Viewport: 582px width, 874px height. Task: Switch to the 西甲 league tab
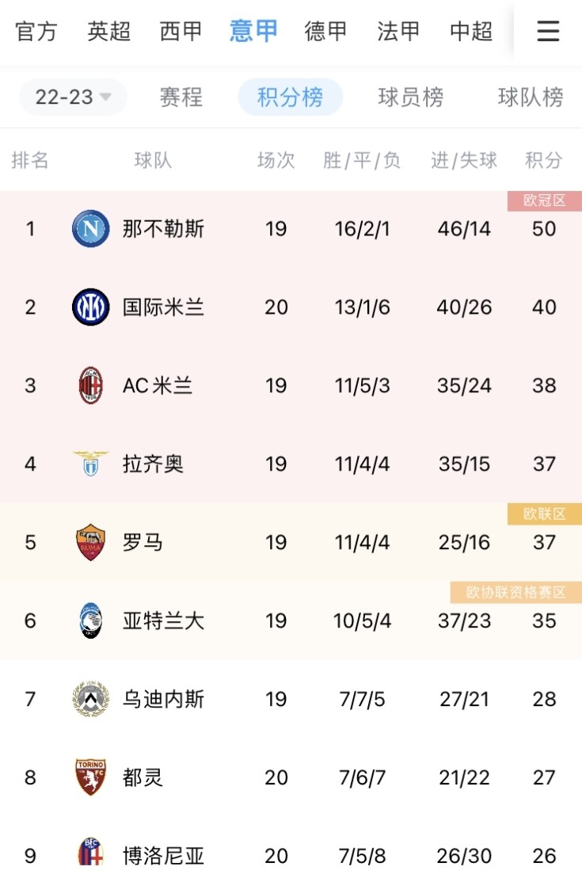(x=181, y=31)
